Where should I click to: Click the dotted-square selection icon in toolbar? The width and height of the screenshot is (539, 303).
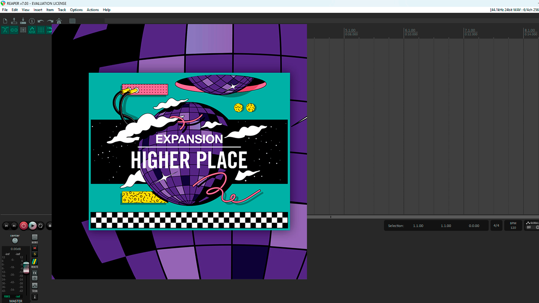point(73,21)
